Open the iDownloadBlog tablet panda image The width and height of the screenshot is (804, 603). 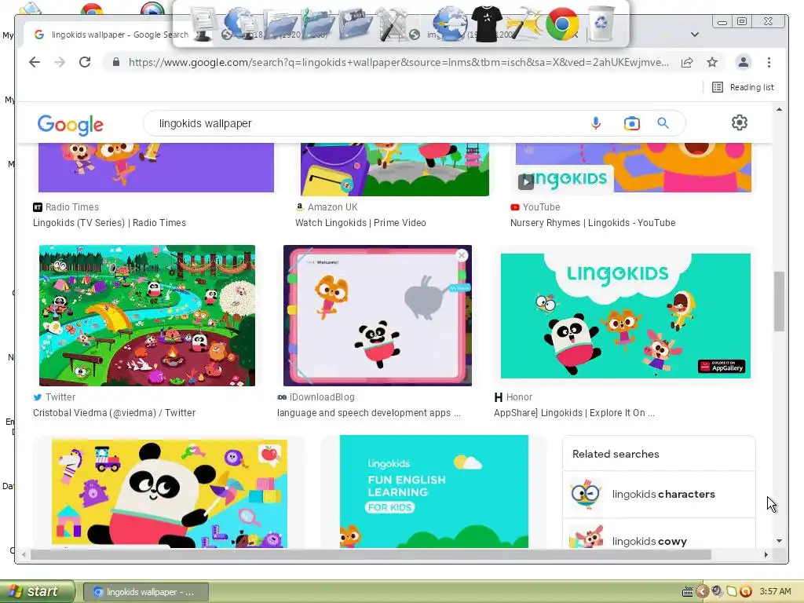coord(378,316)
